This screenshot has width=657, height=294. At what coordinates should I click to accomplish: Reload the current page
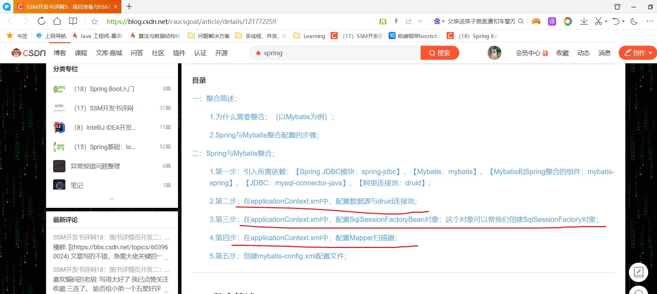(42, 21)
